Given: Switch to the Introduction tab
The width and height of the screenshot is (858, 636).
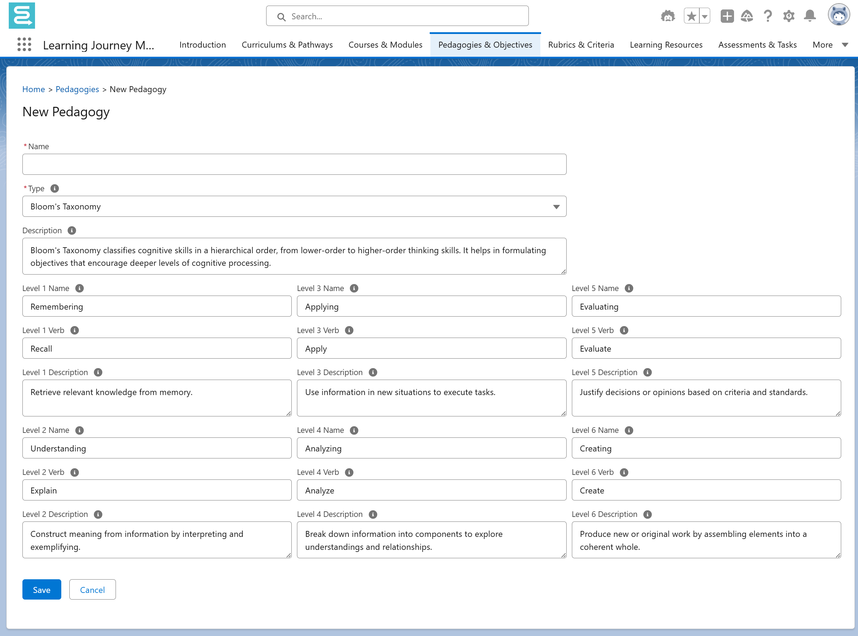Looking at the screenshot, I should 202,45.
